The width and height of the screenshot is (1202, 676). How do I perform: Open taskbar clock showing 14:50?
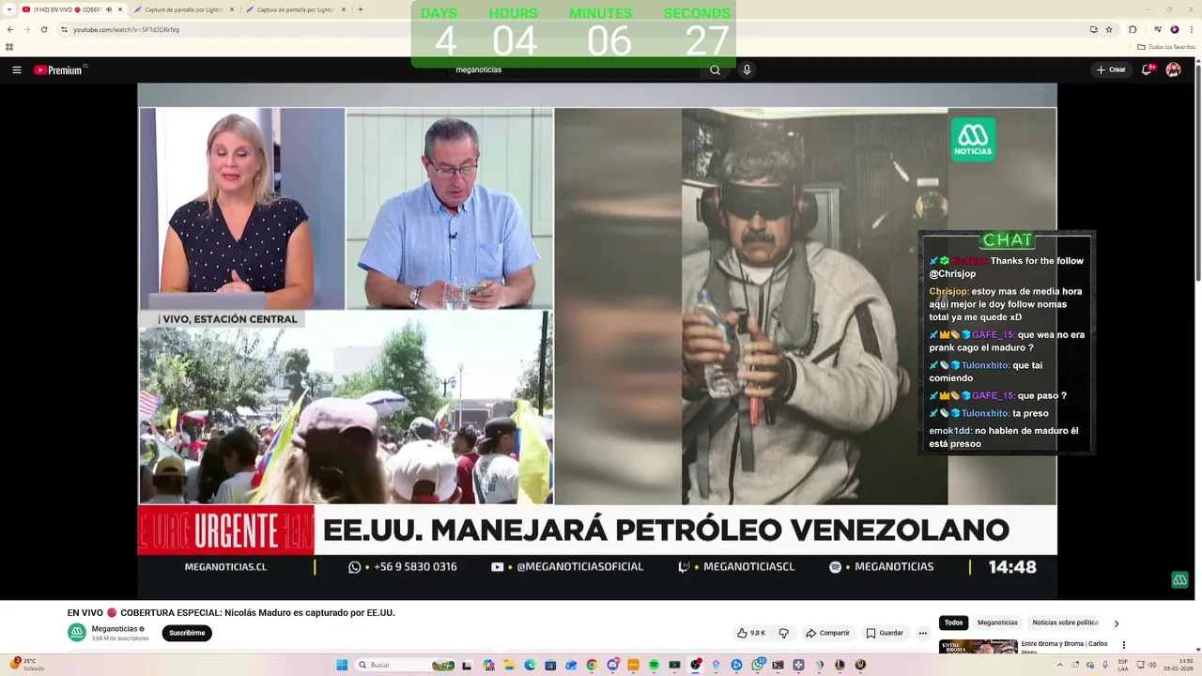1177,665
